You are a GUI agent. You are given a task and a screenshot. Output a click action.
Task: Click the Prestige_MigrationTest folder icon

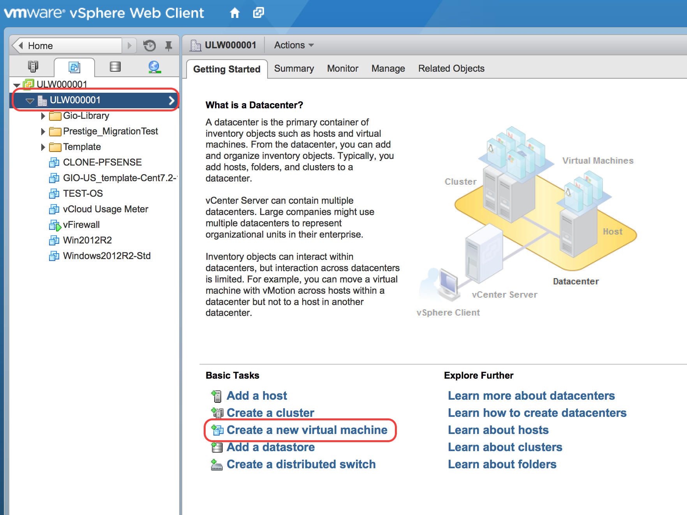[x=55, y=132]
